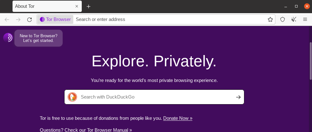This screenshot has width=312, height=132.
Task: Click the forward navigation arrow
Action: pos(18,19)
